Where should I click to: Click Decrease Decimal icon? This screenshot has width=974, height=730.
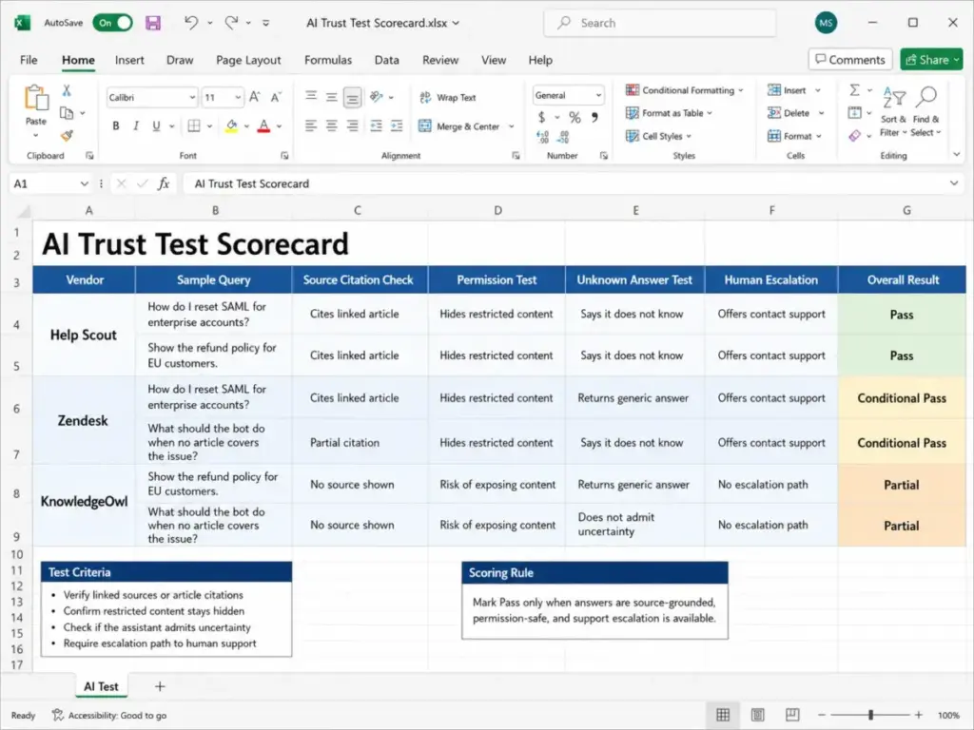point(563,137)
